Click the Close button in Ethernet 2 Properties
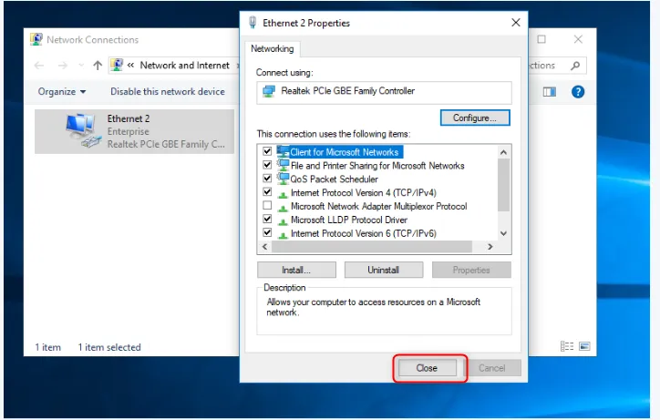Screen dimensions: 660x420 point(427,368)
